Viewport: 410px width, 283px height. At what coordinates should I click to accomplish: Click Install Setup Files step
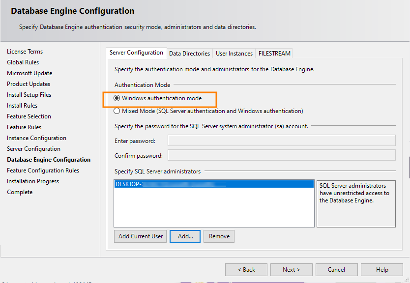29,95
